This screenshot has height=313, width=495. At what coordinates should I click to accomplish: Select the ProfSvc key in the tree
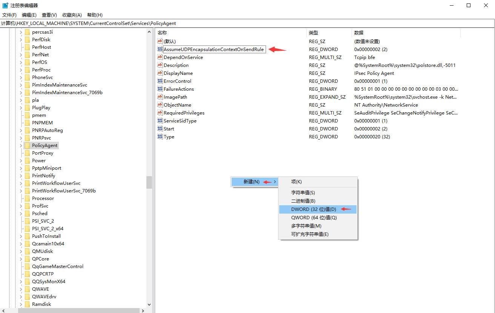pyautogui.click(x=40, y=206)
